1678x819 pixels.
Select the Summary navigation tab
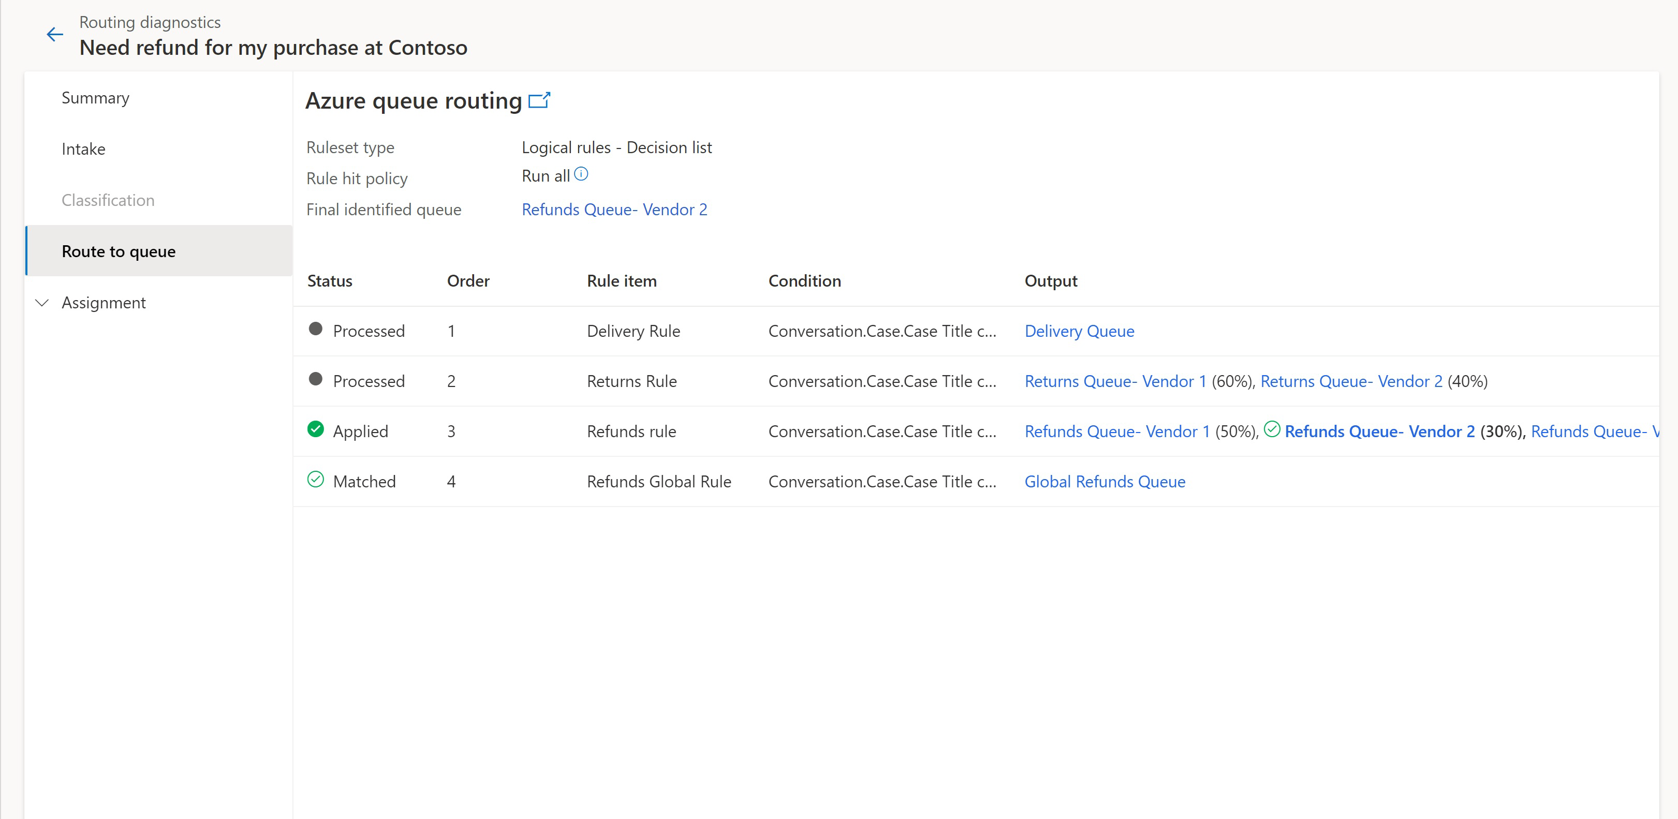pyautogui.click(x=96, y=97)
